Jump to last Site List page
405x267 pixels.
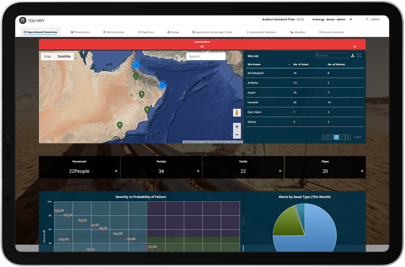click(348, 137)
